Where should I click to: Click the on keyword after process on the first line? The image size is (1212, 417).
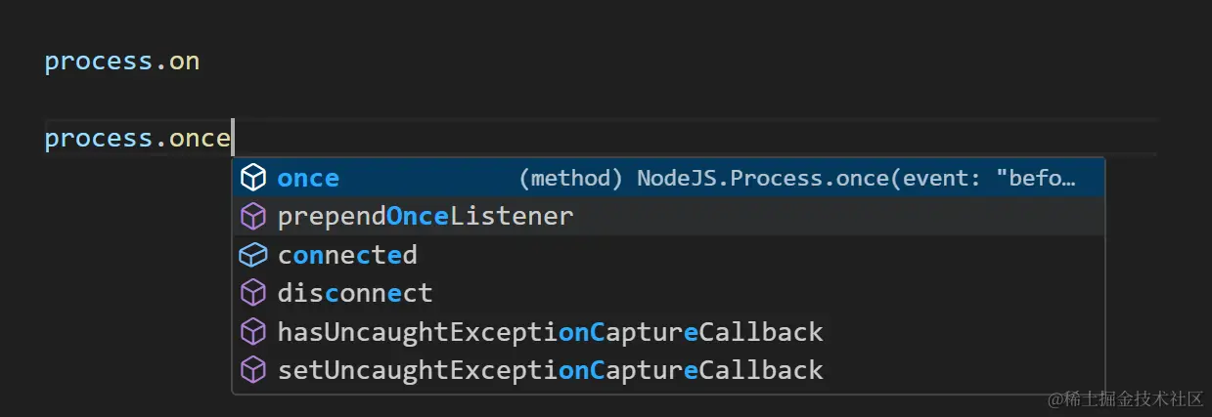pyautogui.click(x=184, y=62)
